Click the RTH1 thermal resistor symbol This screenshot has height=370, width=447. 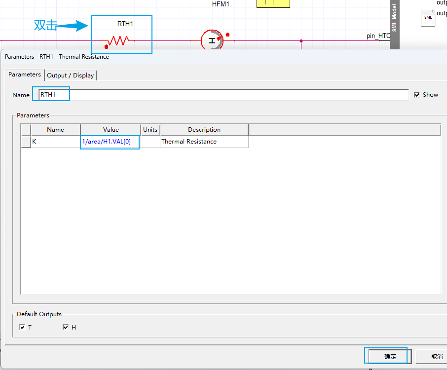pos(118,41)
